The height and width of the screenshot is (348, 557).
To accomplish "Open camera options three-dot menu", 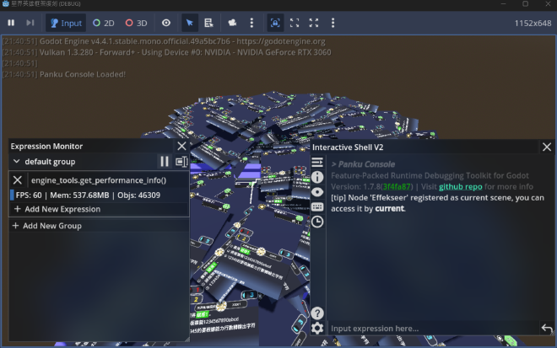I will click(251, 23).
